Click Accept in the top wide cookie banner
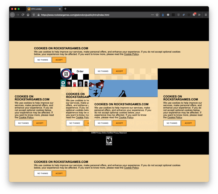 [x=59, y=60]
